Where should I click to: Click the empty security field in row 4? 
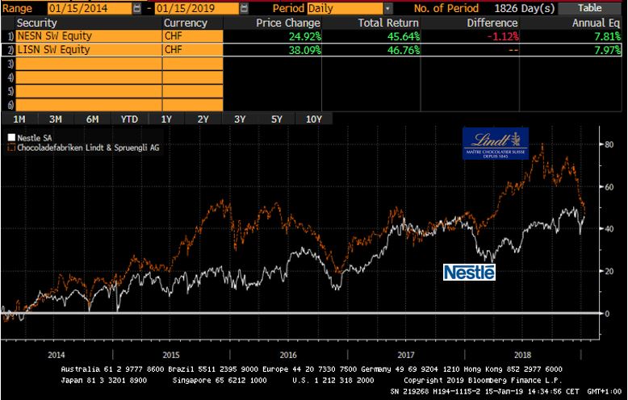coord(89,77)
